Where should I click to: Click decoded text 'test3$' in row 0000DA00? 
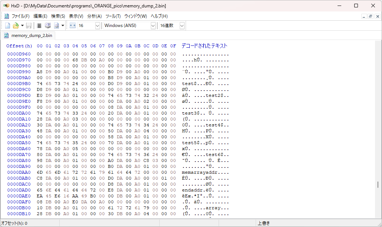191,113
